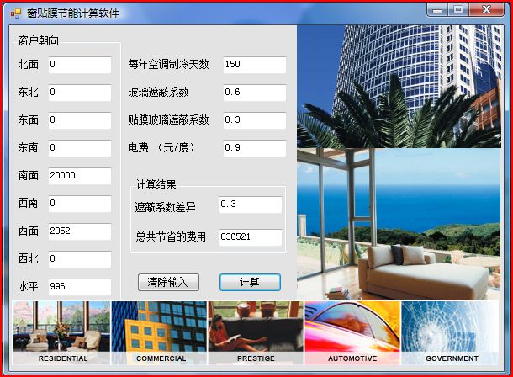Click the window title 窗贴膜节能计算软件
Screen dimensions: 513x377
point(73,13)
